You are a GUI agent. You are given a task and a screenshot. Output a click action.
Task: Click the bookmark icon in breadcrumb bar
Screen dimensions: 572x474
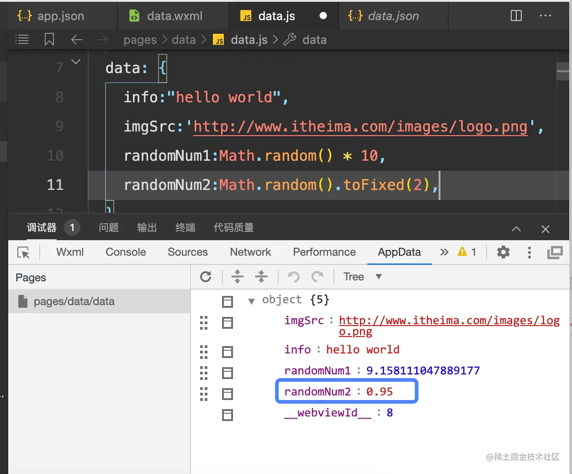click(49, 40)
